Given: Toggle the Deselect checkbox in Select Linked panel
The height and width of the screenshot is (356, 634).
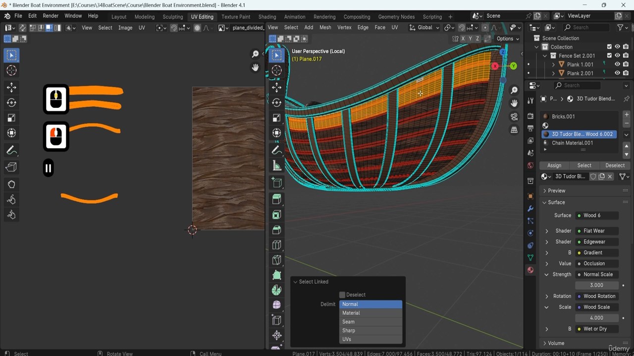Looking at the screenshot, I should pyautogui.click(x=342, y=295).
